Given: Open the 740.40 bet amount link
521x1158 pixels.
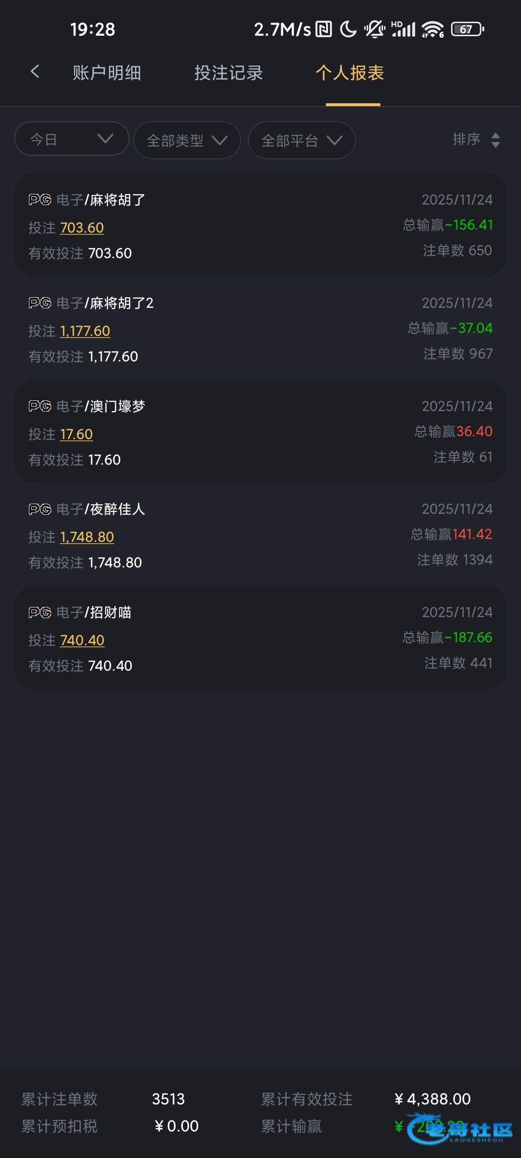Looking at the screenshot, I should pyautogui.click(x=82, y=640).
